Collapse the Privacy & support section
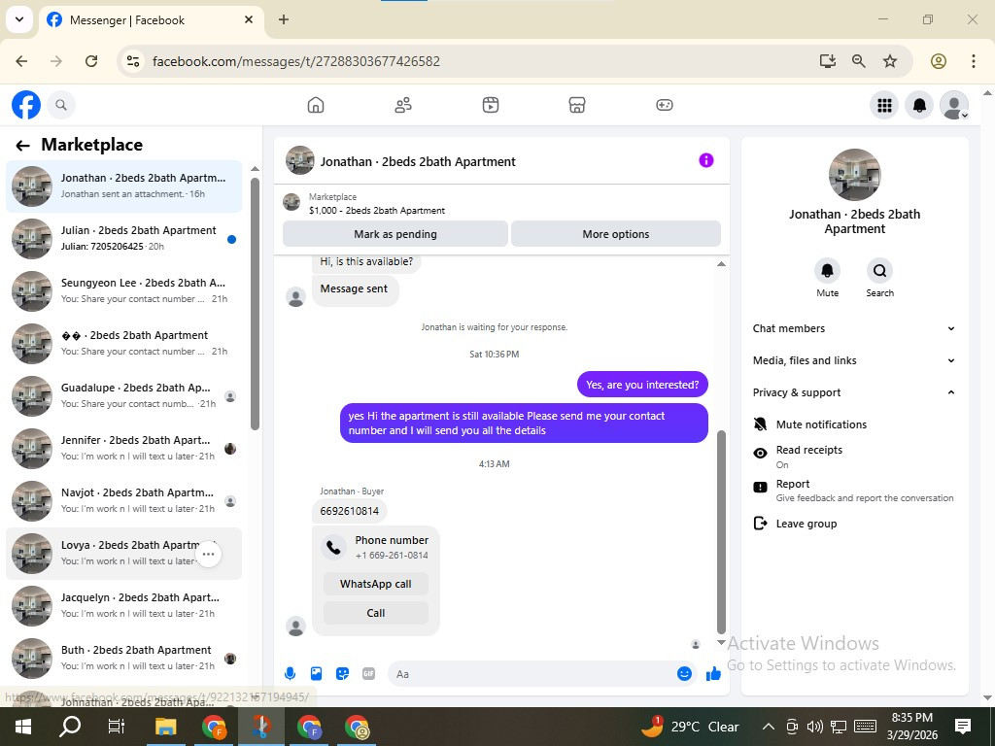 point(853,392)
